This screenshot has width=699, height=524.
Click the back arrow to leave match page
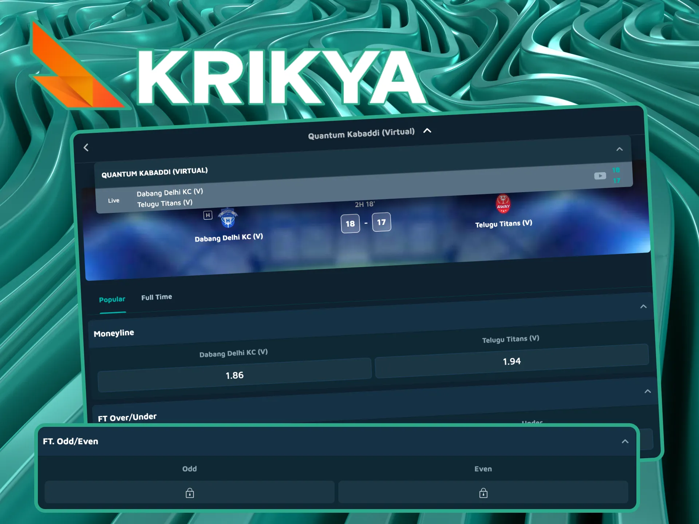pos(86,148)
